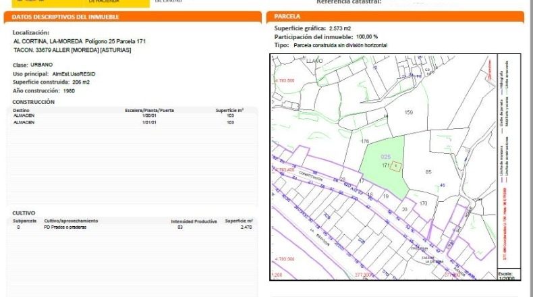Click parcel 19 label on the map
Screen dimensions: 533x297
click(x=385, y=196)
